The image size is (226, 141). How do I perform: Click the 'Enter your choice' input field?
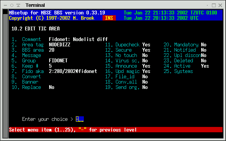80,119
